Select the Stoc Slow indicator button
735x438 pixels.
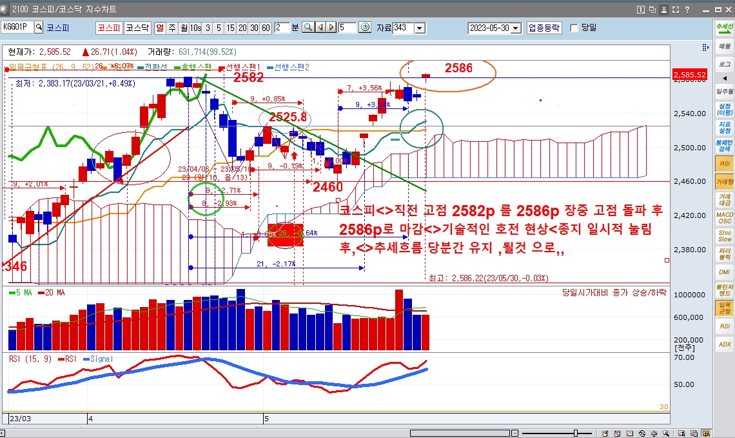pyautogui.click(x=725, y=235)
